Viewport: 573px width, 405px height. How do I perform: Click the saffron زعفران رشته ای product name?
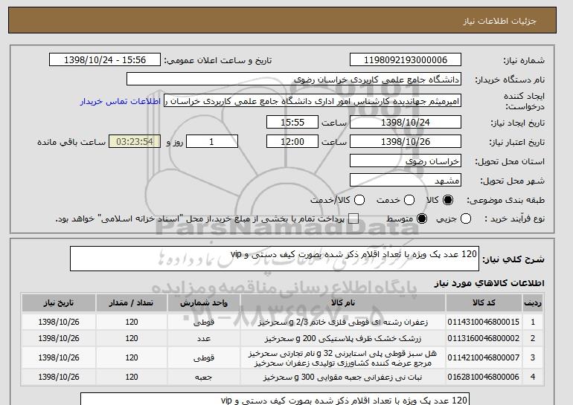point(343,323)
